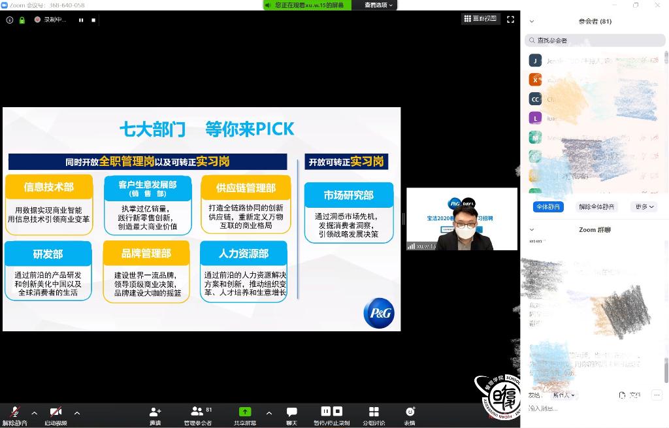Collapse the Zoom 群聊 chat panel chevron
The width and height of the screenshot is (669, 428).
pos(532,229)
